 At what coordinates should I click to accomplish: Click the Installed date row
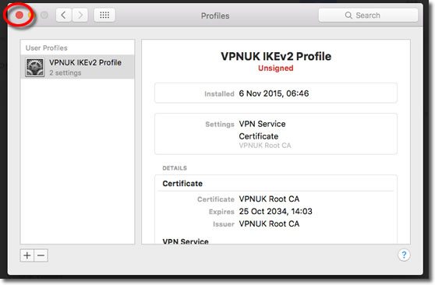pos(276,93)
